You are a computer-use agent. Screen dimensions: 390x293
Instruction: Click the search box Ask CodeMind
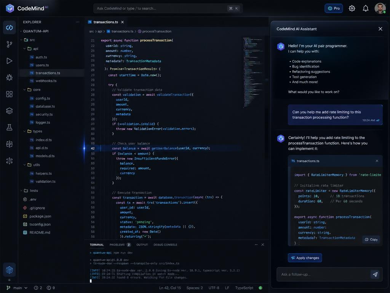tap(168, 8)
